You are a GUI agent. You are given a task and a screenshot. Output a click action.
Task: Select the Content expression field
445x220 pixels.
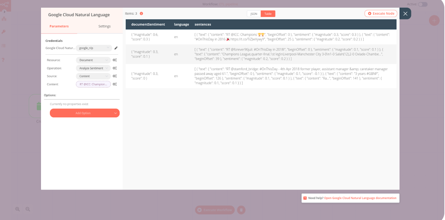pos(93,84)
